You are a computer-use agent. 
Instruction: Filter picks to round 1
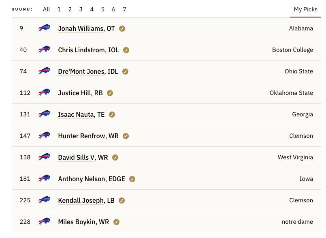59,9
